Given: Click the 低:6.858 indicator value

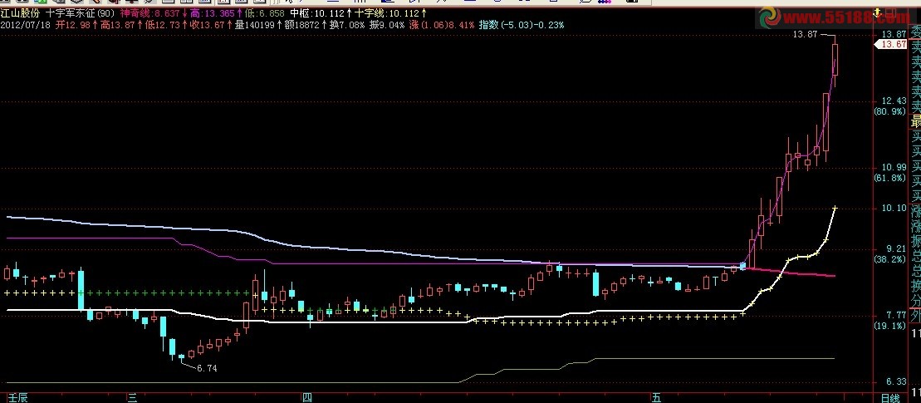Looking at the screenshot, I should (265, 13).
